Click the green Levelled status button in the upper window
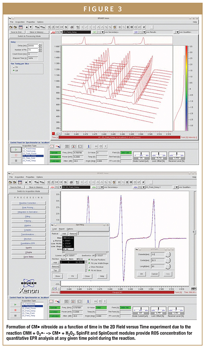The width and height of the screenshot is (205, 348). (x=55, y=157)
